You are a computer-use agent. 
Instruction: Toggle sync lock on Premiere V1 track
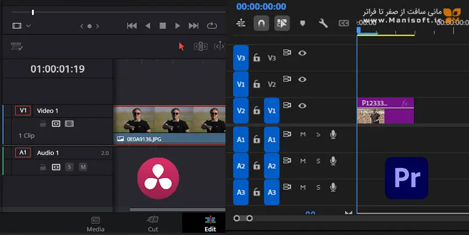coord(287,105)
